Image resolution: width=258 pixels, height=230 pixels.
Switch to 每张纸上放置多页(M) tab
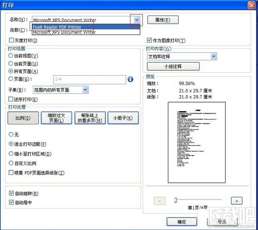point(90,118)
